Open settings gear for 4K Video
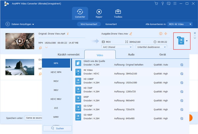This screenshot has height=134, width=198. 182,74
